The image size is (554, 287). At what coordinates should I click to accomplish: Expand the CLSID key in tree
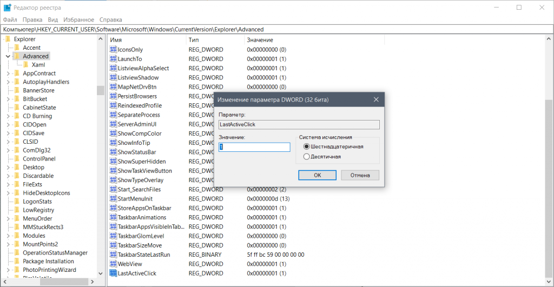[8, 142]
